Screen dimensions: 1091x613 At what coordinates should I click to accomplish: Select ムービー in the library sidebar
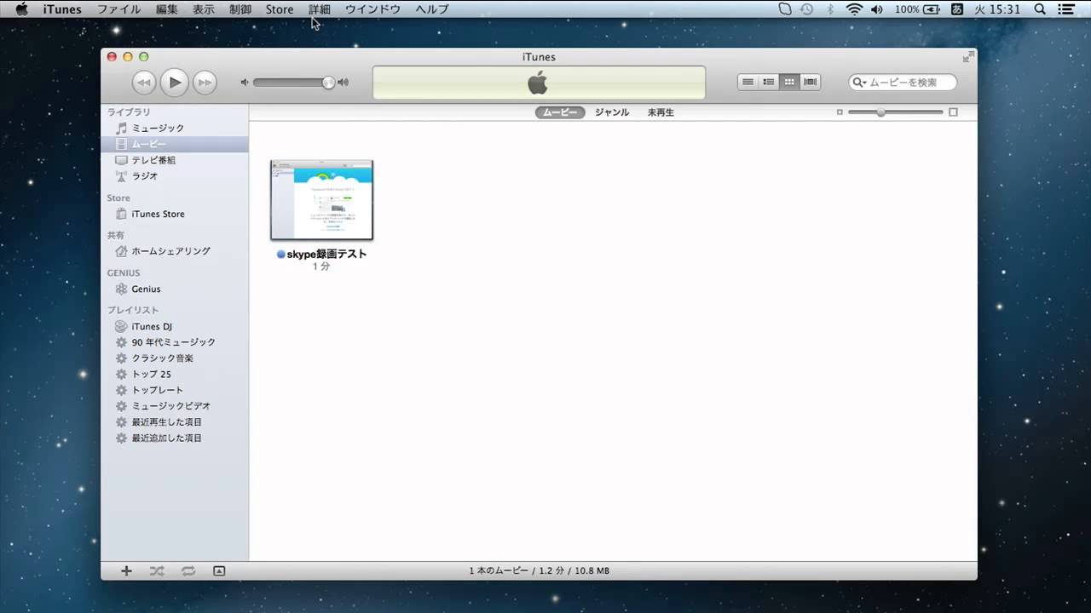[175, 144]
